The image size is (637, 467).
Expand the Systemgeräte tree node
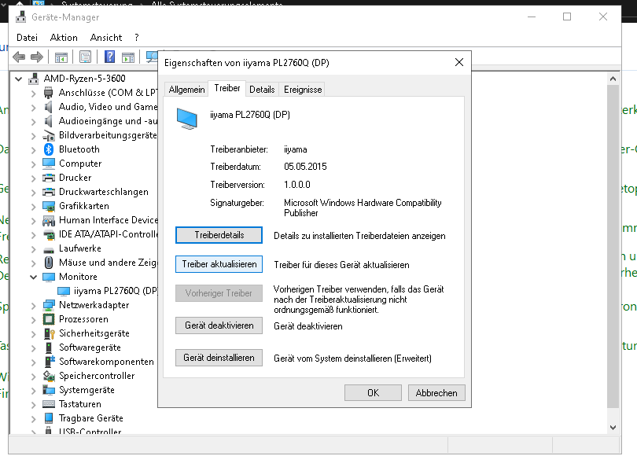(x=33, y=391)
